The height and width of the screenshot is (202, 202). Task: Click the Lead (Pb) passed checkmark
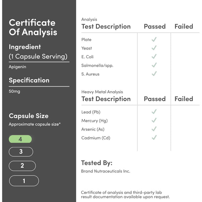(154, 112)
